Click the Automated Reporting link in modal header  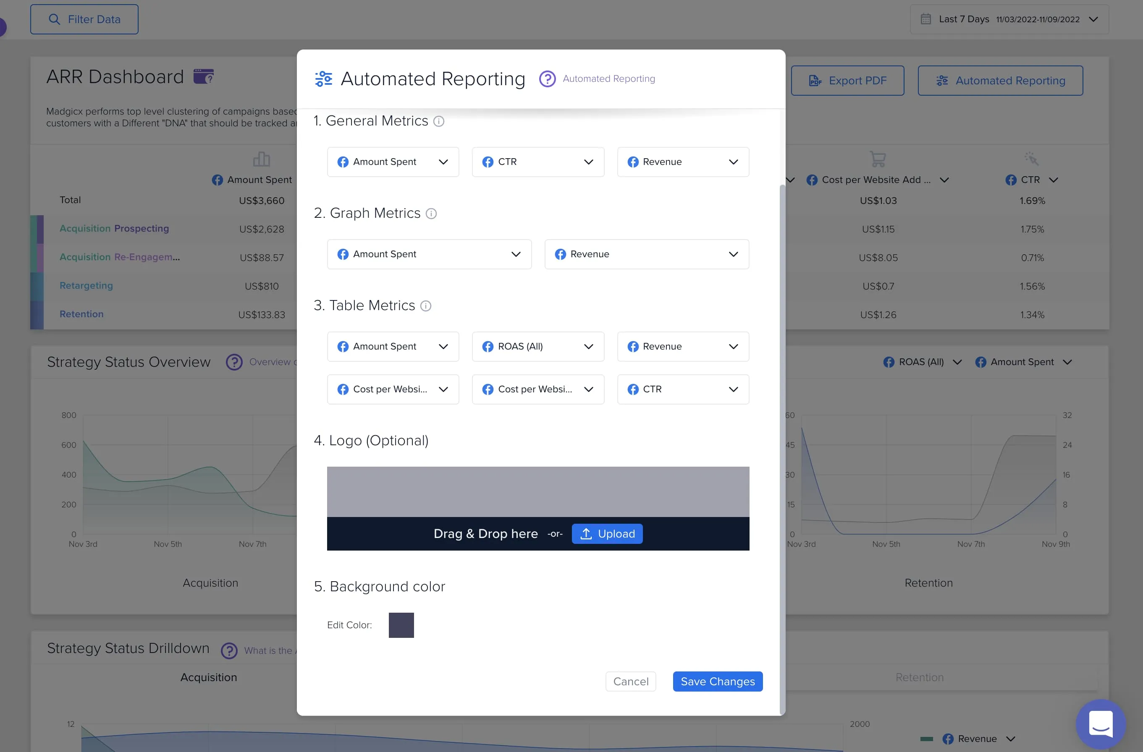coord(608,78)
